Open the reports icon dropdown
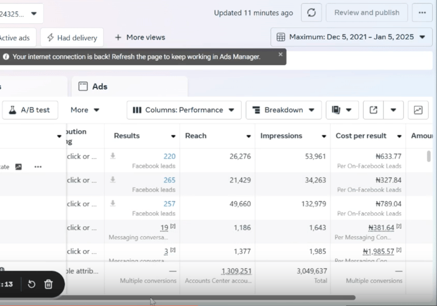Image resolution: width=437 pixels, height=306 pixels. pyautogui.click(x=342, y=110)
